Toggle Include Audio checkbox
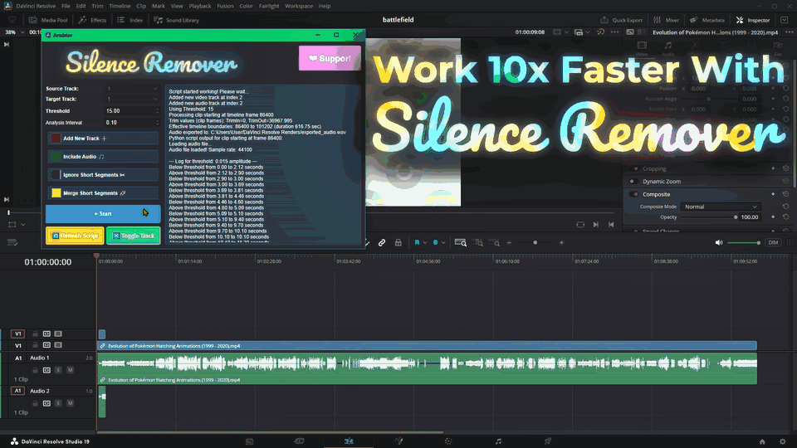 click(56, 157)
